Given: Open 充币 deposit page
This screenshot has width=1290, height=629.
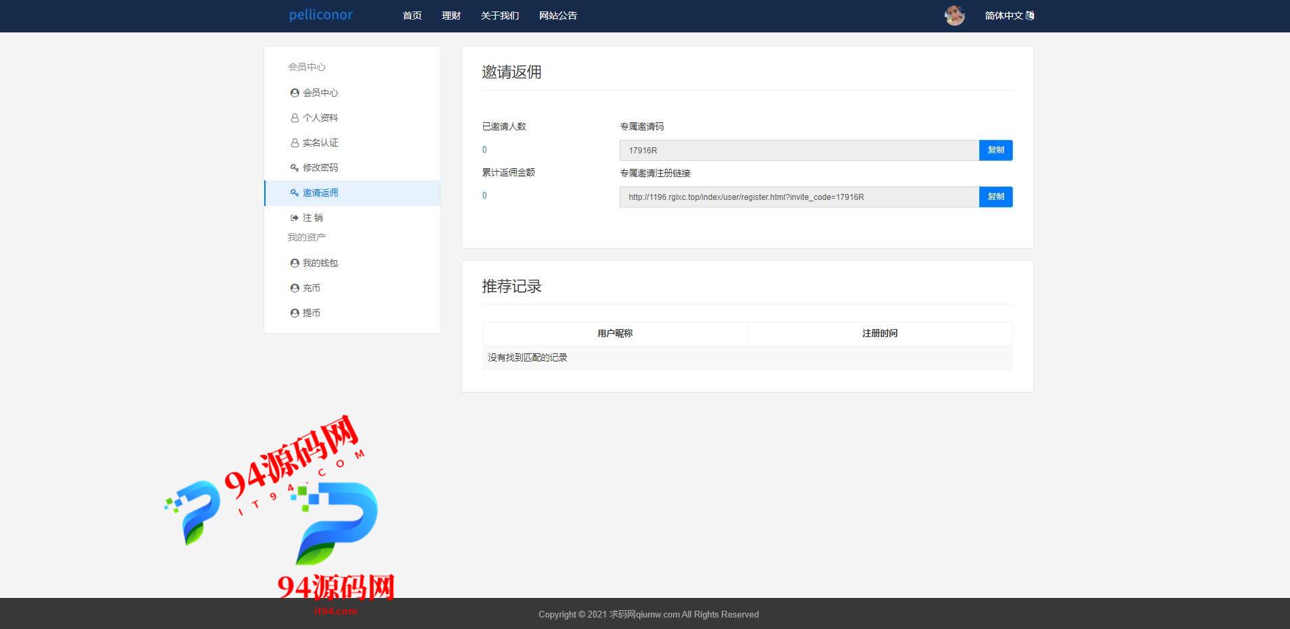Looking at the screenshot, I should click(x=352, y=288).
